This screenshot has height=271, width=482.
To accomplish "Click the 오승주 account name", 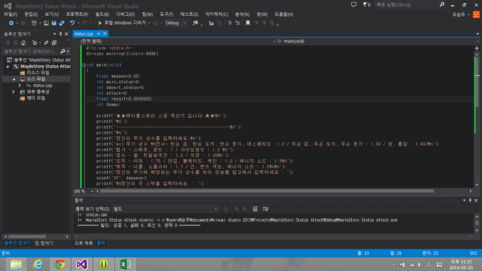I will (x=459, y=14).
